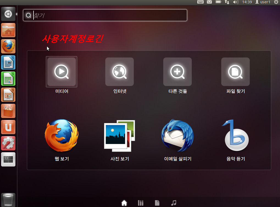The width and height of the screenshot is (280, 207).
Task: Expand the sound volume indicator menu
Action: tap(235, 2)
